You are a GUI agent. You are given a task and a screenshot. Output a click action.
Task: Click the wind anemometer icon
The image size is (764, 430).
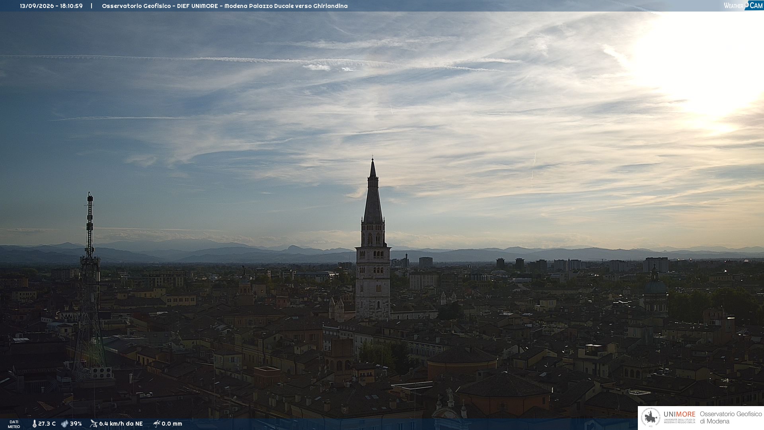point(94,424)
